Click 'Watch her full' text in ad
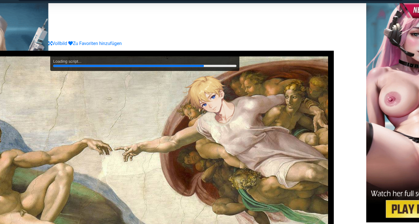The image size is (419, 224). (x=395, y=193)
